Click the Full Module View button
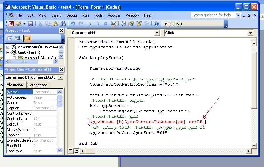The image size is (264, 167). point(76,151)
